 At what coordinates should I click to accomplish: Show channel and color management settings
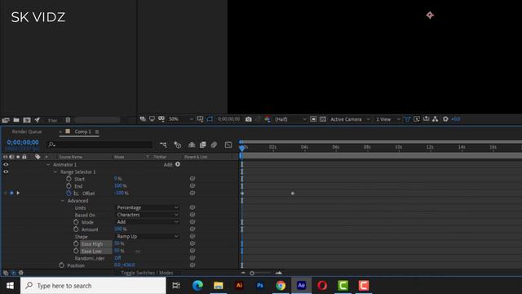pos(268,119)
